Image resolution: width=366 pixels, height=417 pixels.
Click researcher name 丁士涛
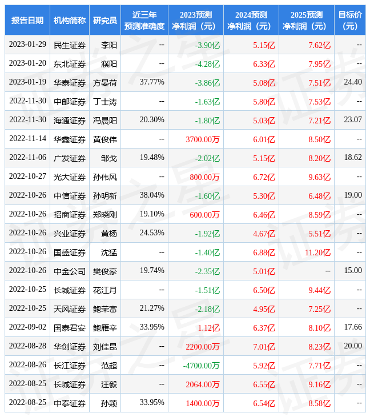pos(105,102)
